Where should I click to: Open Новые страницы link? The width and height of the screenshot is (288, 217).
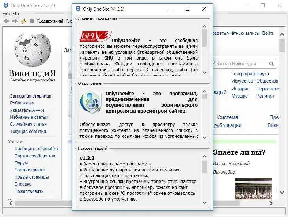pyautogui.click(x=31, y=177)
